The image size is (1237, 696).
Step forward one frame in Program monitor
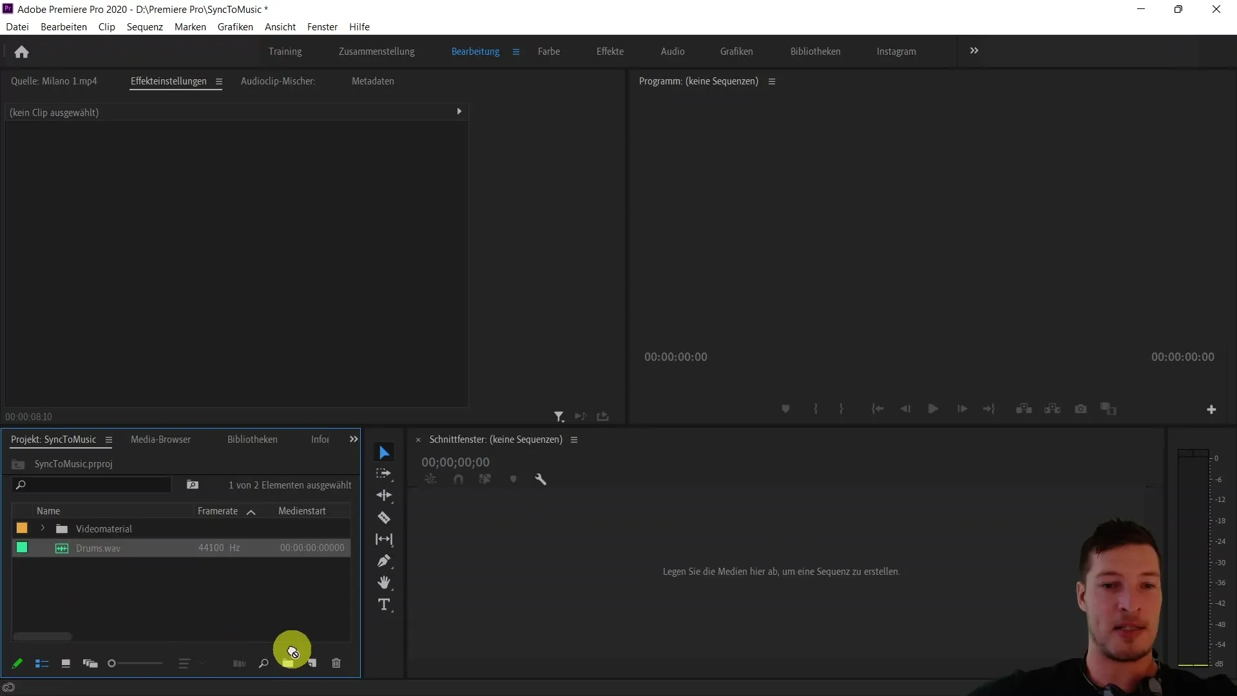click(x=962, y=409)
